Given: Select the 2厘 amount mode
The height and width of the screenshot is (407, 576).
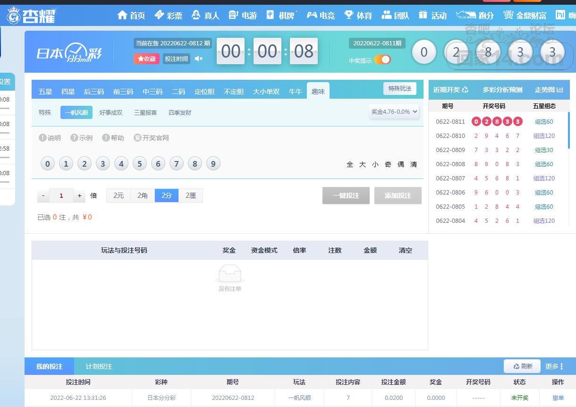Looking at the screenshot, I should [x=191, y=195].
